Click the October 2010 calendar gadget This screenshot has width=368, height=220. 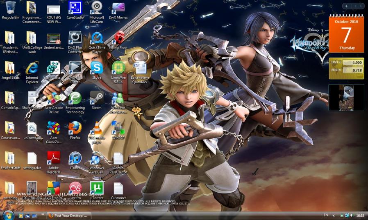pos(346,33)
